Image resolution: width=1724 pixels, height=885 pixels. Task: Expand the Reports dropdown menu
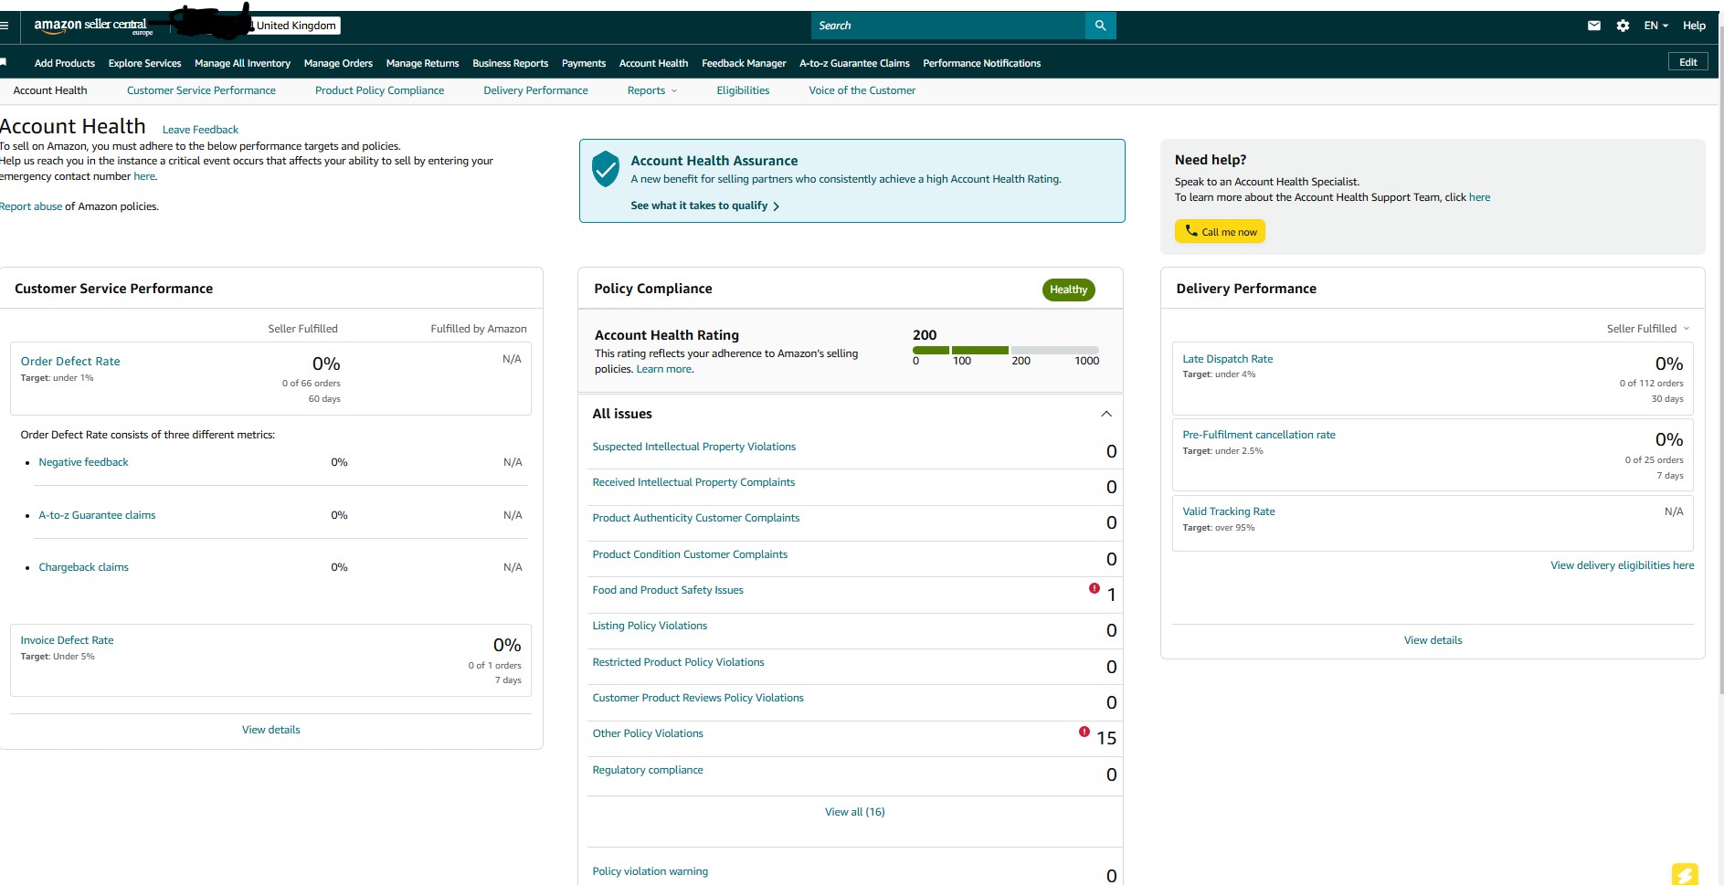pyautogui.click(x=652, y=90)
